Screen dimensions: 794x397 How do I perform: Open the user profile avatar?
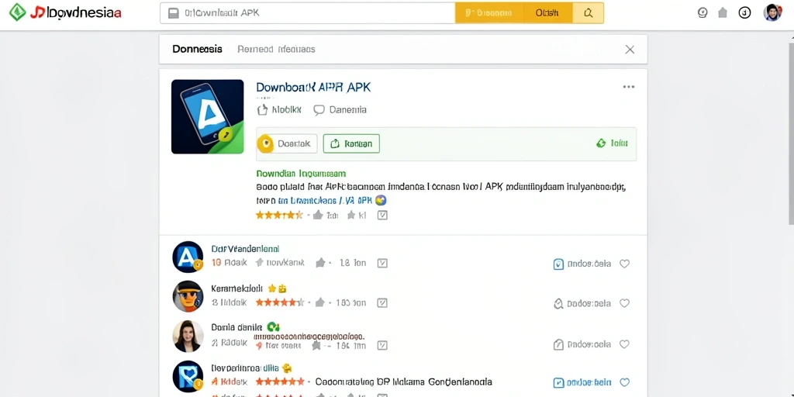click(x=772, y=12)
